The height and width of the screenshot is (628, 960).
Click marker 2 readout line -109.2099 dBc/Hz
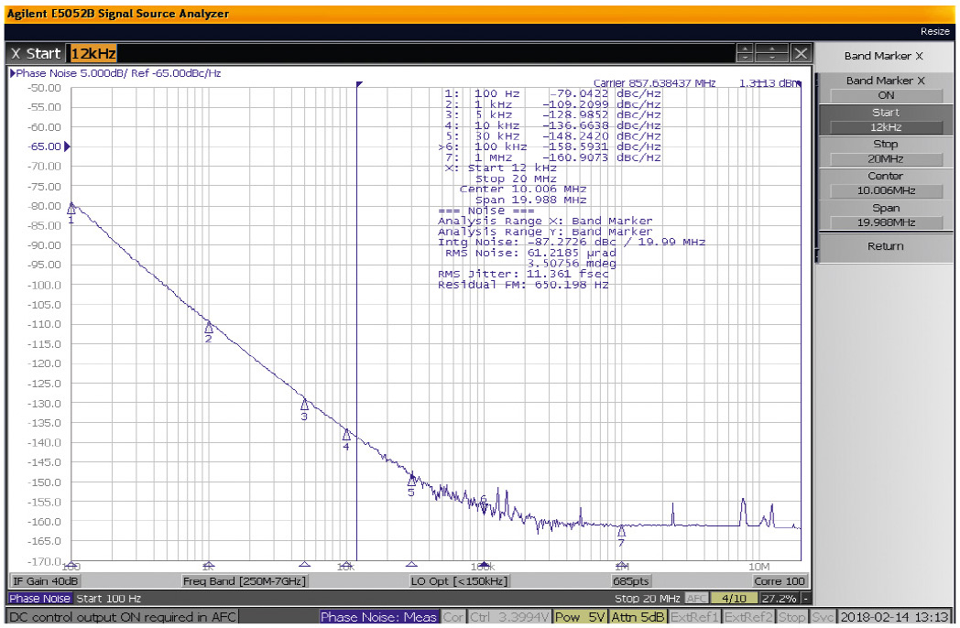click(553, 104)
